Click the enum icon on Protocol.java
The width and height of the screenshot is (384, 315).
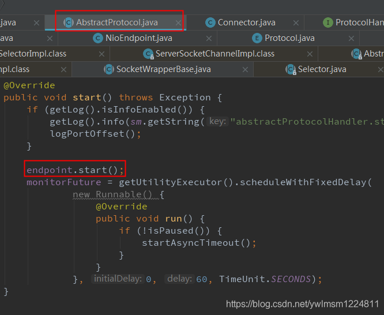pos(257,38)
